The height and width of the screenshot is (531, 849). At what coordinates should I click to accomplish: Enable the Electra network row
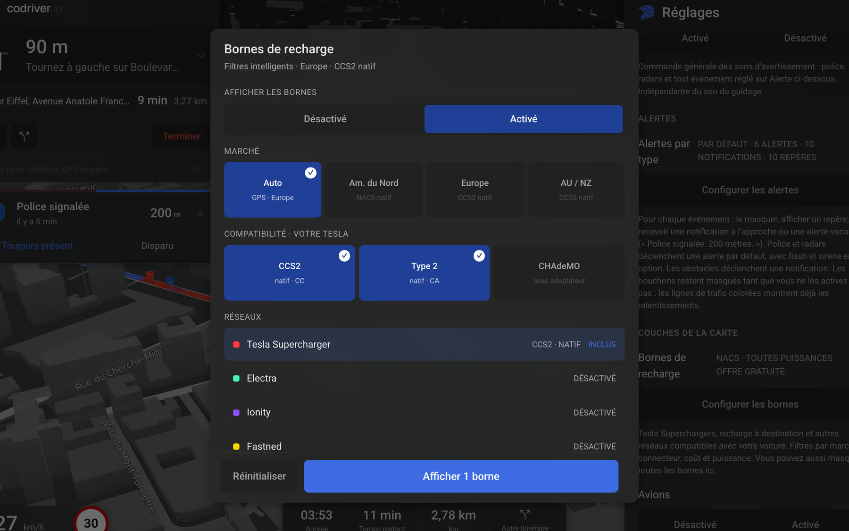pyautogui.click(x=424, y=378)
